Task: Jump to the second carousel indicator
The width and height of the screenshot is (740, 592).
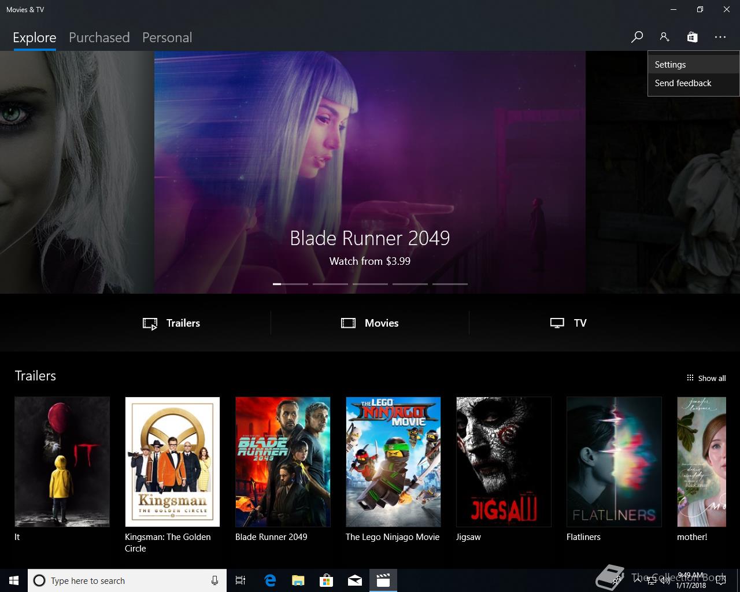Action: point(330,284)
